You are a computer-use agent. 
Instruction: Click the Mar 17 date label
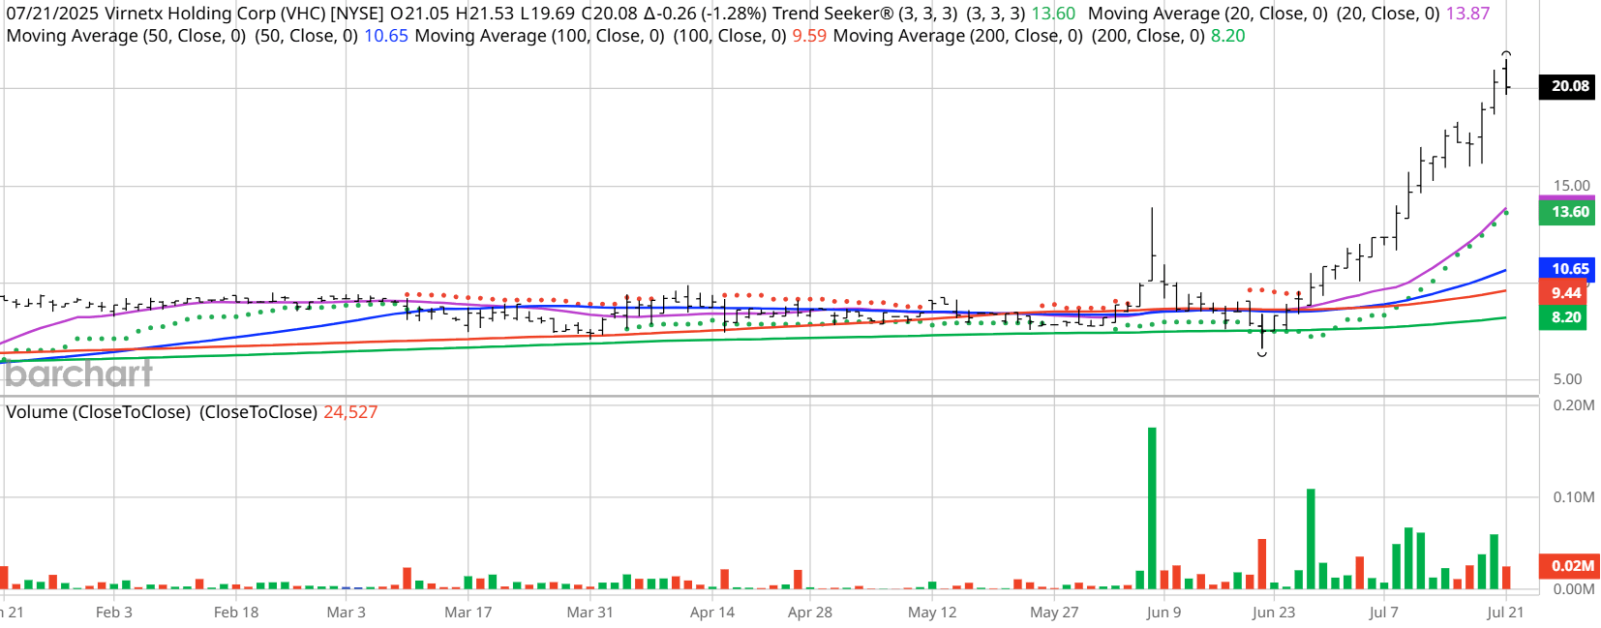point(468,613)
